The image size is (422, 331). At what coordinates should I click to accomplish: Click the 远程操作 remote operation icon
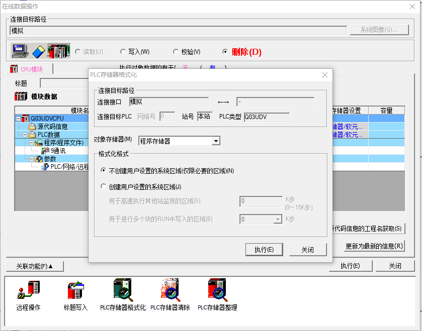click(x=28, y=292)
